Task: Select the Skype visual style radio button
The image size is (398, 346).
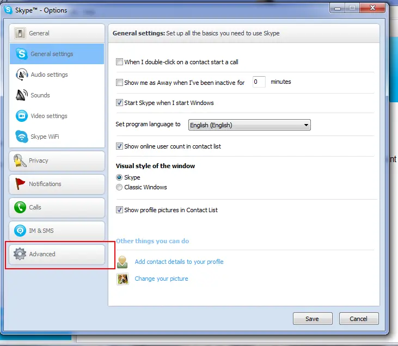Action: pos(119,177)
